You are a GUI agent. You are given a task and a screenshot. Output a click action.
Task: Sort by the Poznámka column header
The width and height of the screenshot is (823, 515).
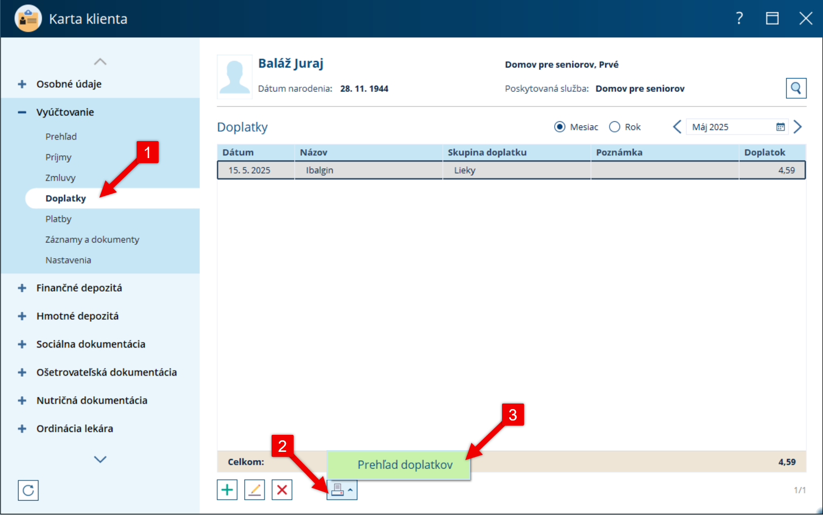pos(665,152)
